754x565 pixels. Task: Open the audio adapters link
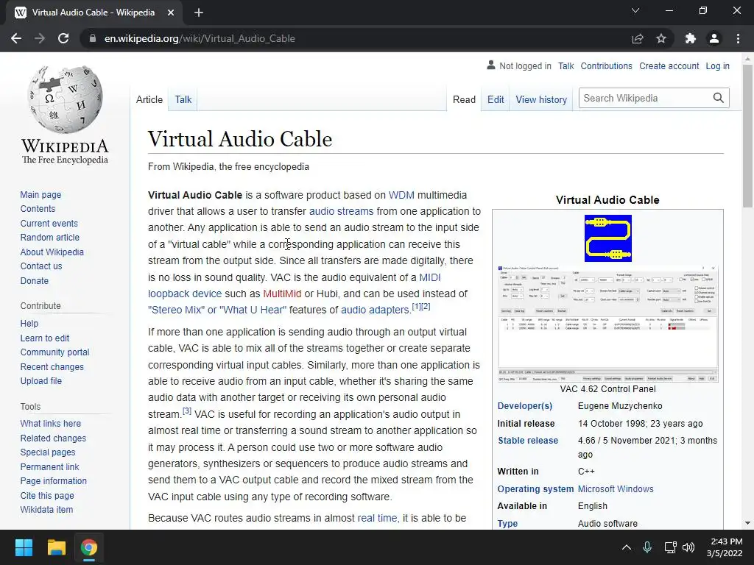coord(375,310)
